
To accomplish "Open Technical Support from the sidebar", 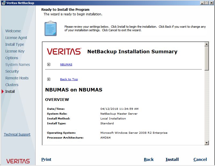I will [17, 134].
